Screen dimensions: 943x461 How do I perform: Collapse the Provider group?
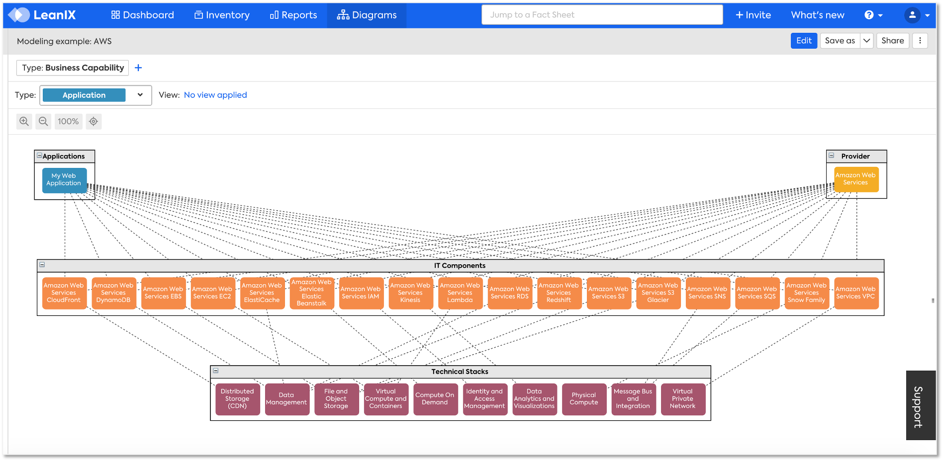tap(831, 155)
